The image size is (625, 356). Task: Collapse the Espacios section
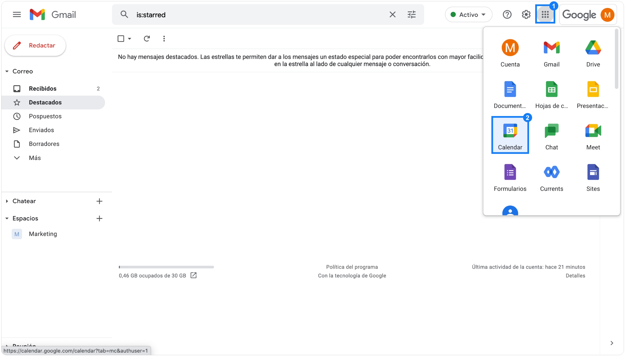pos(7,218)
